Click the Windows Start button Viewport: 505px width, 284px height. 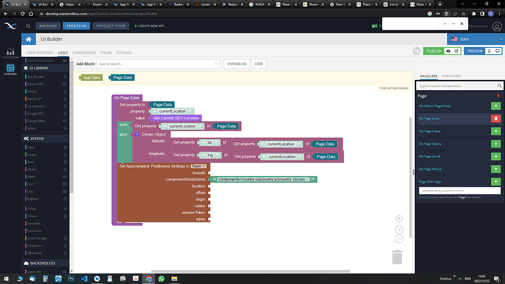tap(6, 279)
